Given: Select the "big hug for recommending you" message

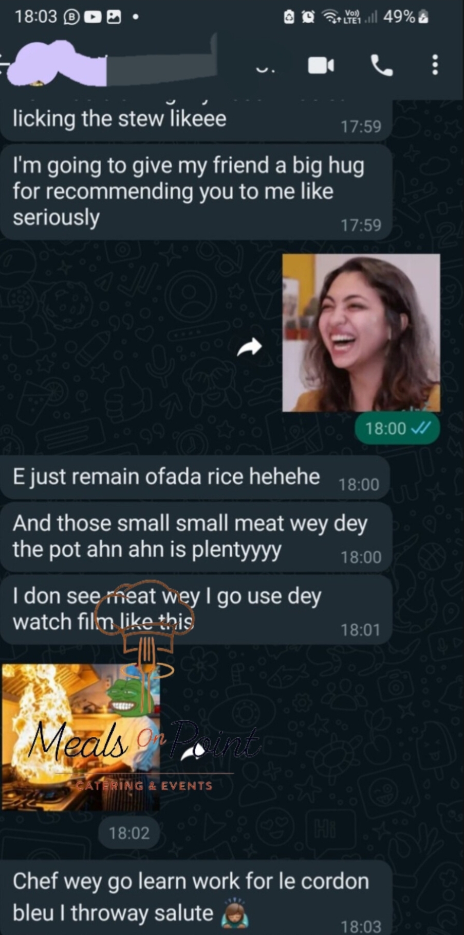Looking at the screenshot, I should click(x=195, y=191).
